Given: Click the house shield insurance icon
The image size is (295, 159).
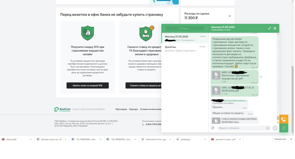Looking at the screenshot, I should 88,33.
